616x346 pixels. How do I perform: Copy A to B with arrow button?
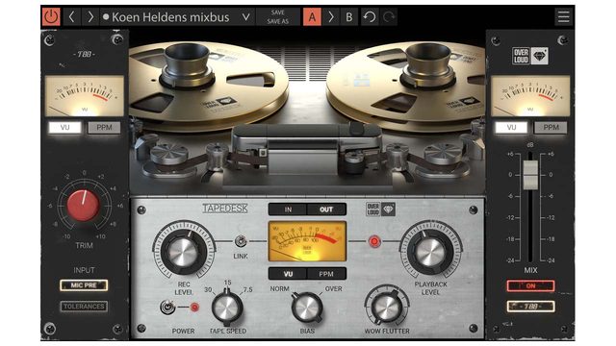point(331,17)
